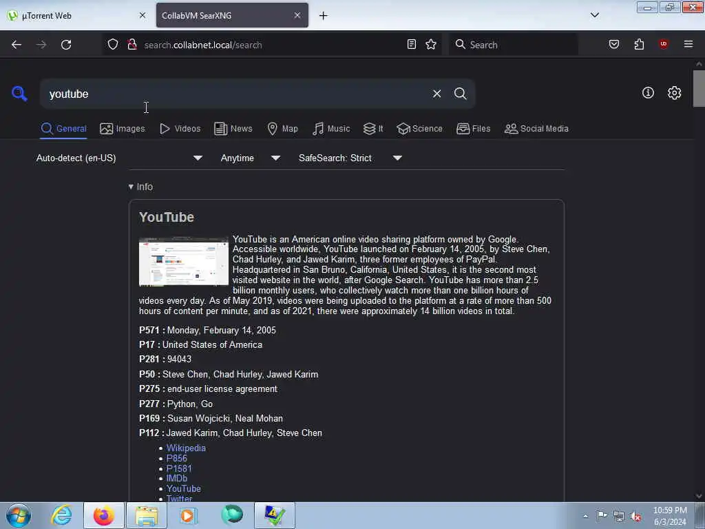Switch to Music search category
This screenshot has width=705, height=529.
coord(331,129)
